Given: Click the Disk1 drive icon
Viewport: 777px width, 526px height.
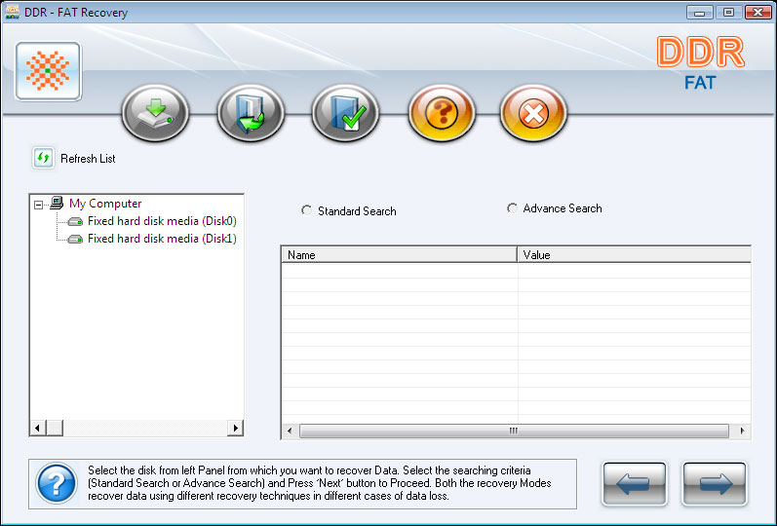Looking at the screenshot, I should [x=75, y=240].
